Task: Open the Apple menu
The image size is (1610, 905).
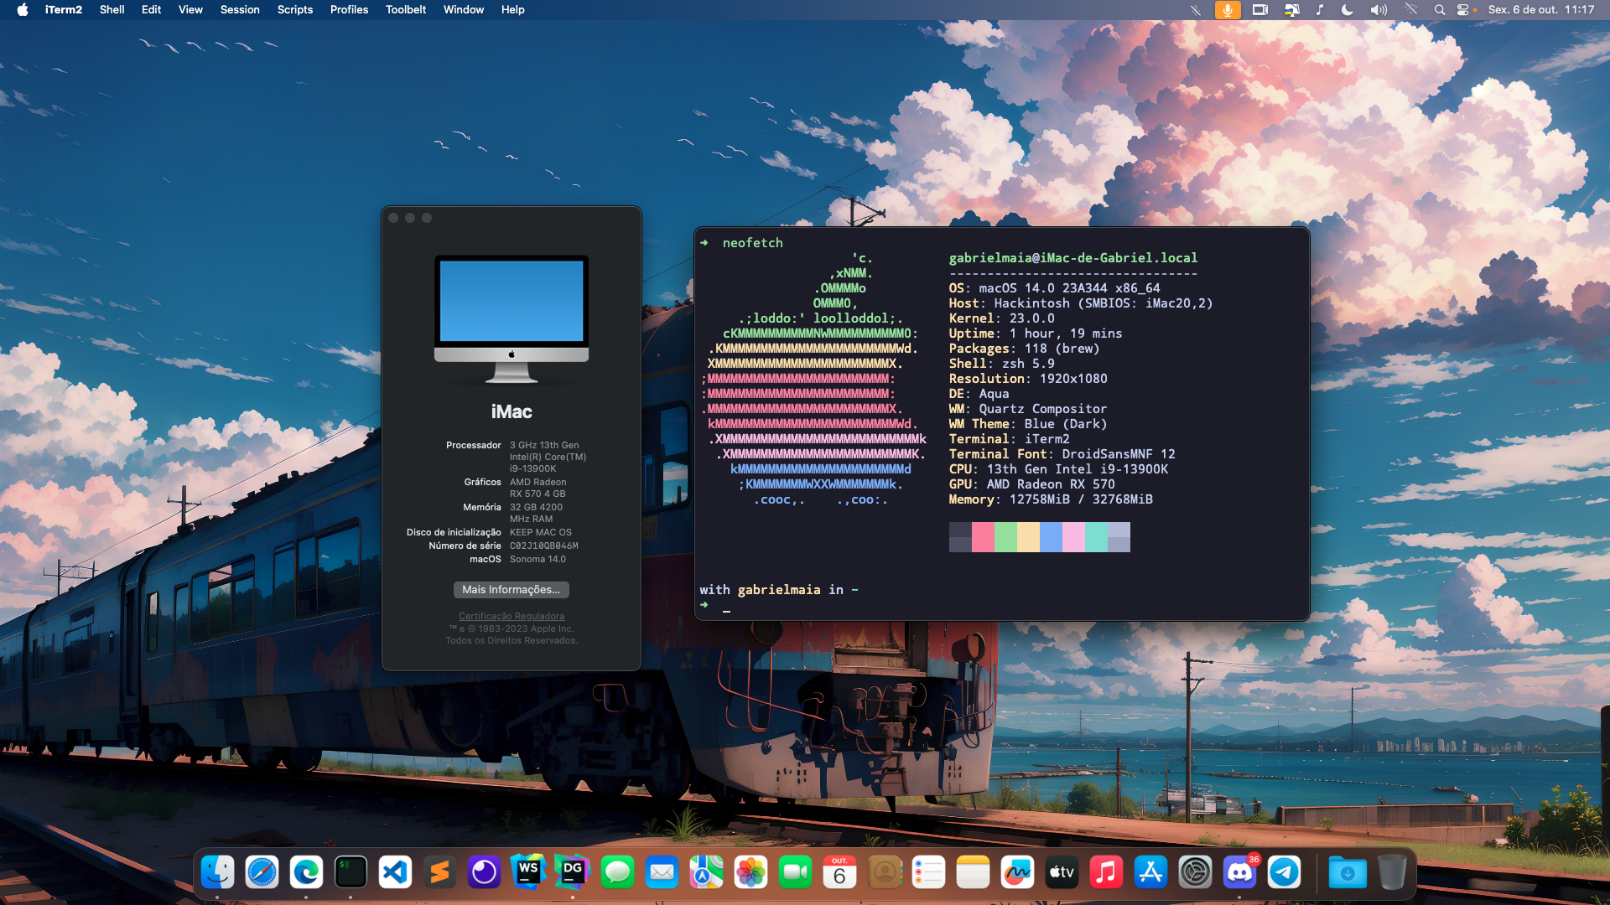Action: coord(23,10)
